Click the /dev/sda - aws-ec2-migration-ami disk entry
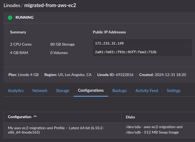The image size is (195, 142). point(154,127)
